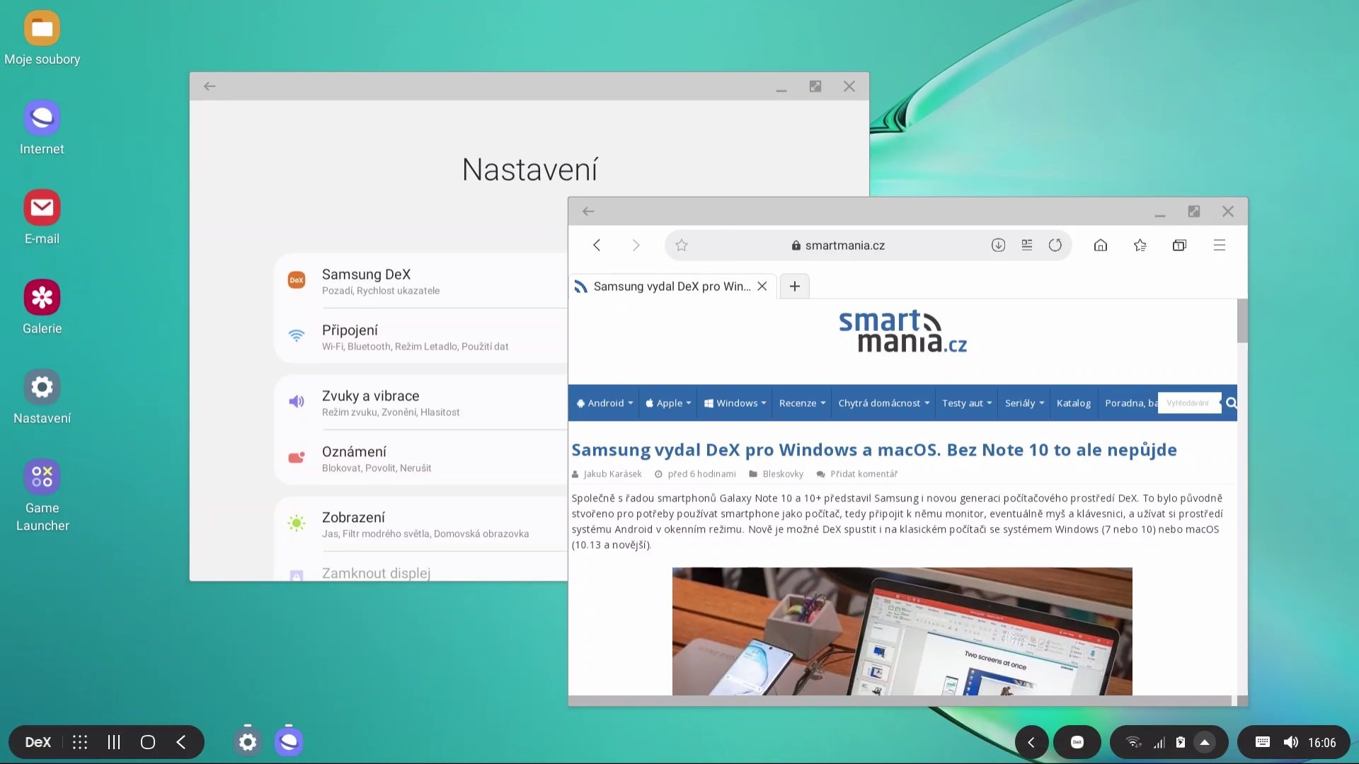The width and height of the screenshot is (1359, 764).
Task: Expand the Apple menu
Action: 668,403
